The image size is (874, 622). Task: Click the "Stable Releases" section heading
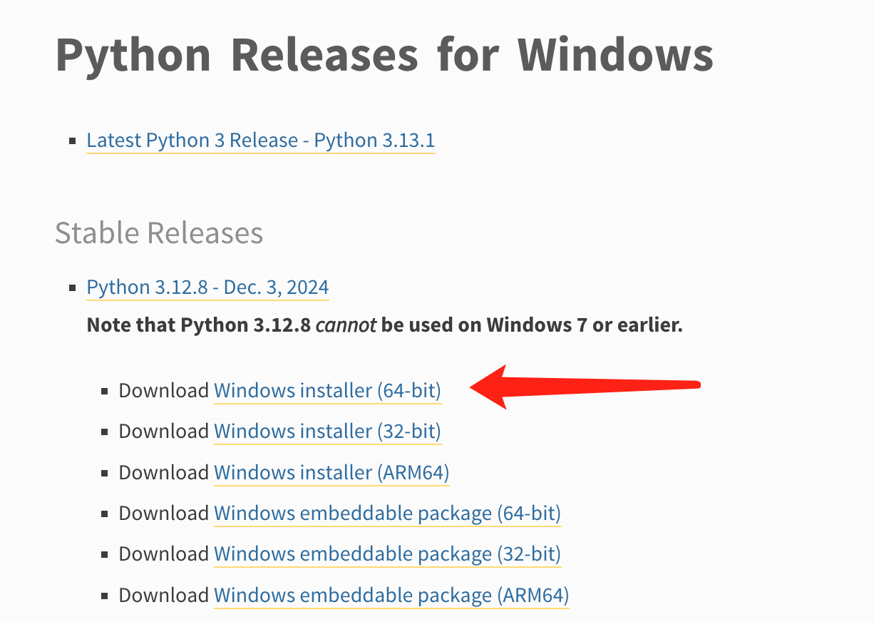point(159,233)
